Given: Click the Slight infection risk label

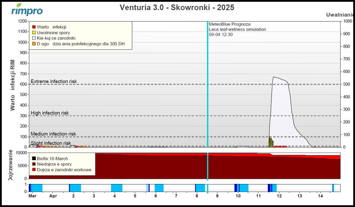Looking at the screenshot, I should click(x=51, y=143).
